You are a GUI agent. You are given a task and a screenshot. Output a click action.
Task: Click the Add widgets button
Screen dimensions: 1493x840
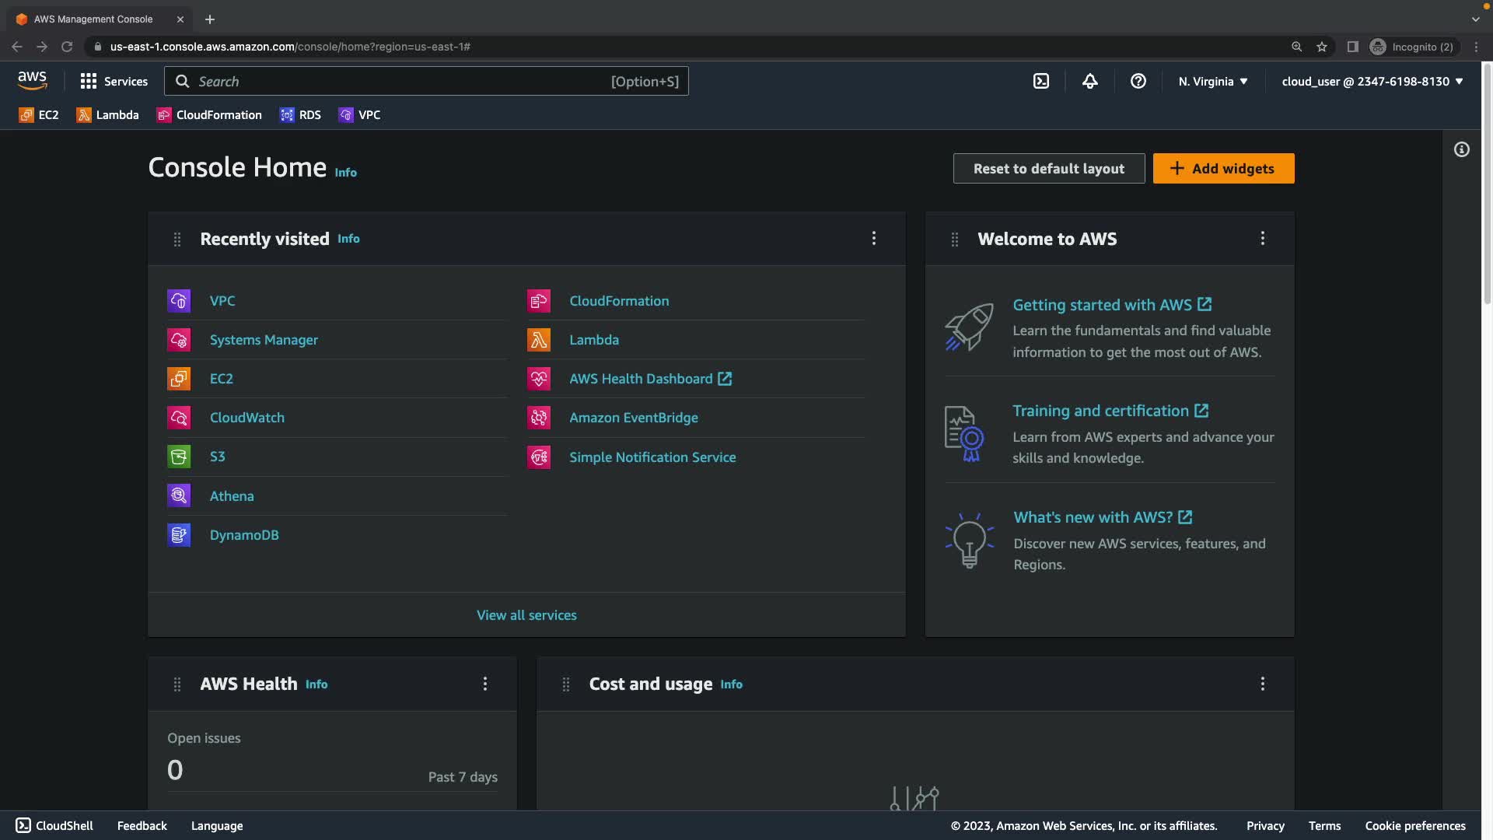1223,168
